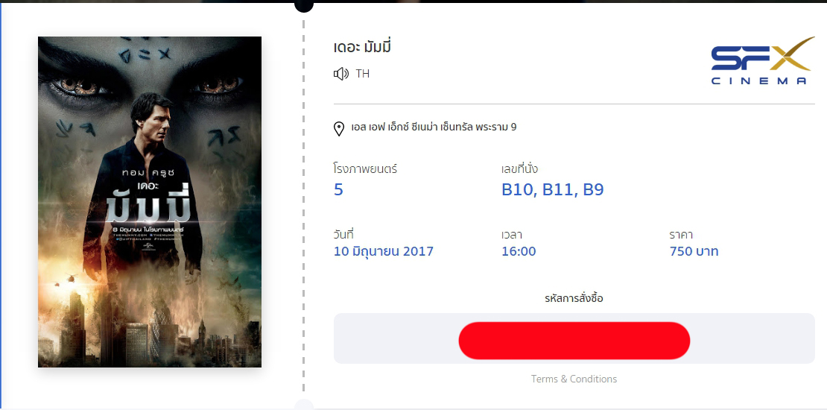Select theatre number 5 value

click(x=338, y=189)
